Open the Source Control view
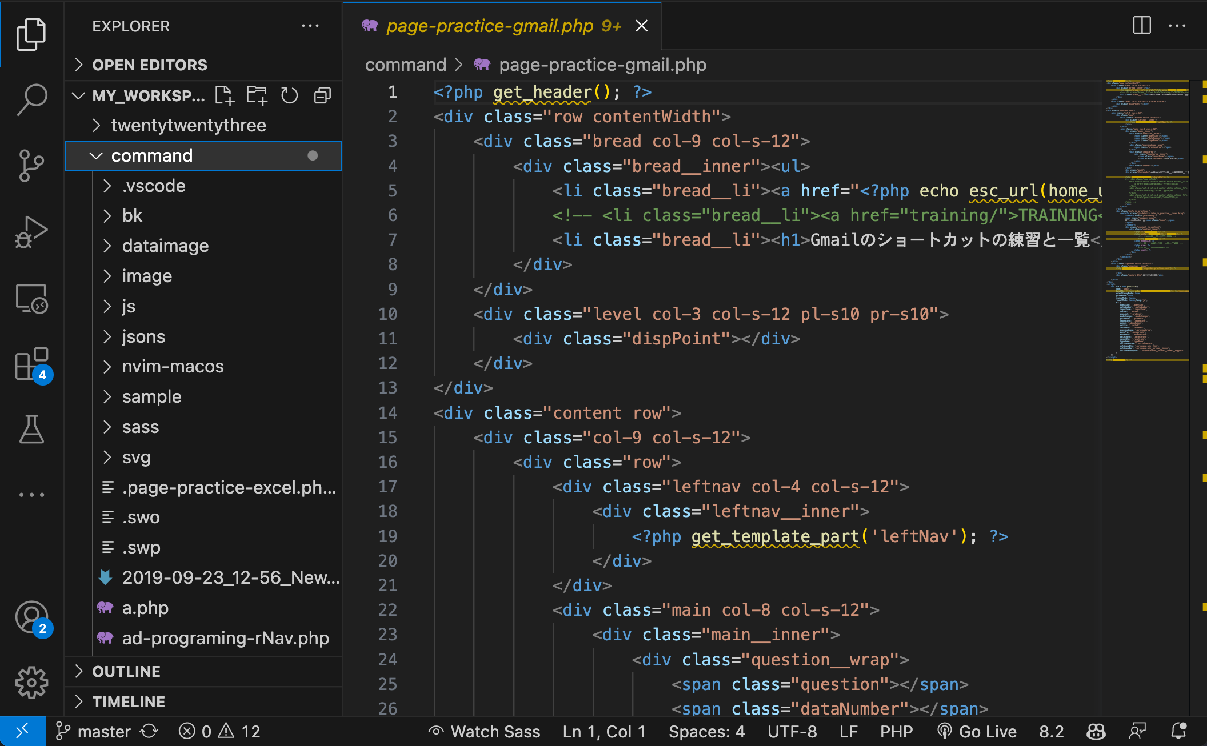 (x=31, y=166)
